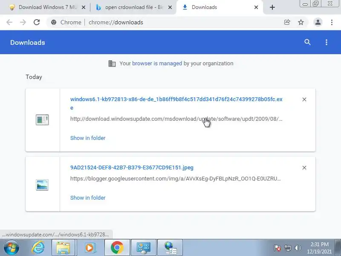Viewport: 341px width, 256px height.
Task: Click the Today date label
Action: tap(34, 77)
